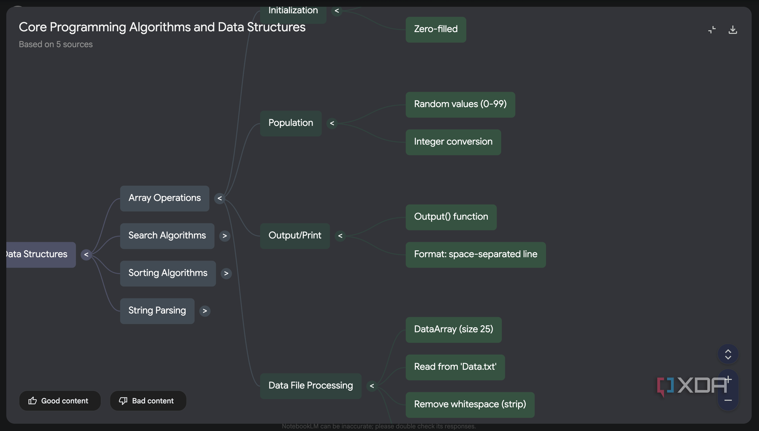The image size is (759, 431).
Task: Expand the Sorting Algorithms branch
Action: (226, 273)
